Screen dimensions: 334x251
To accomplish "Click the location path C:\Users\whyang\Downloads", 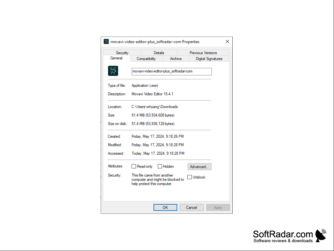I will [x=155, y=107].
